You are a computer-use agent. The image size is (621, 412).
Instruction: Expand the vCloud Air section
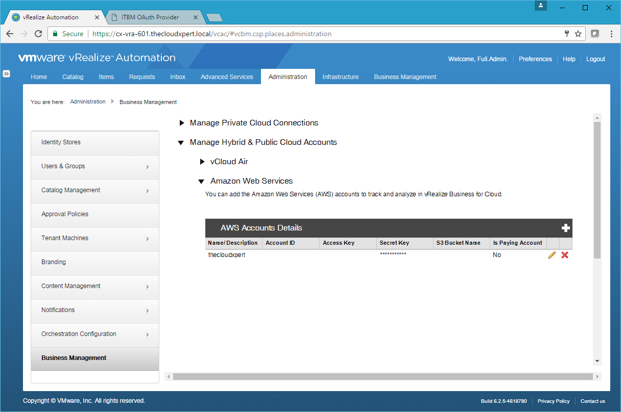[202, 162]
